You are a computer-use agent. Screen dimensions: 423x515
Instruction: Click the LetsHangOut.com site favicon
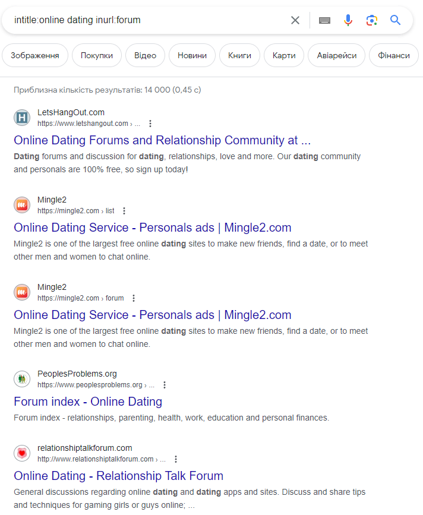22,118
